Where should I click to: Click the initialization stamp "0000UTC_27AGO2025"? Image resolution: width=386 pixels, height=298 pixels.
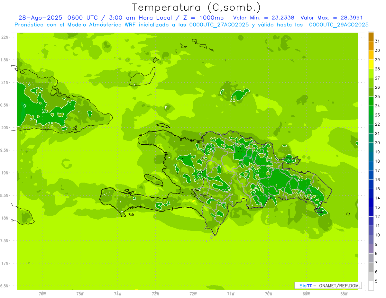[x=218, y=25]
